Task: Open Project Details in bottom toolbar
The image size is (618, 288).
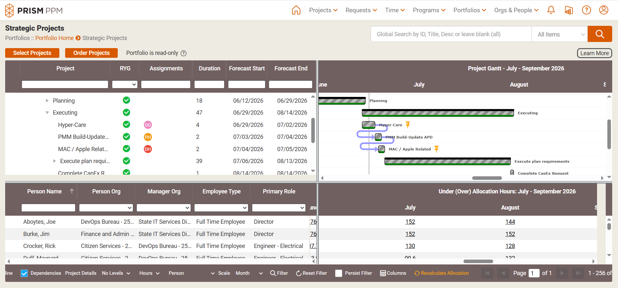Action: click(x=81, y=273)
